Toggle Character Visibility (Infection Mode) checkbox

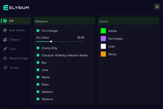[x=38, y=55]
